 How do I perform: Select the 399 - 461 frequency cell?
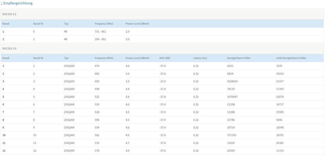pos(100,39)
